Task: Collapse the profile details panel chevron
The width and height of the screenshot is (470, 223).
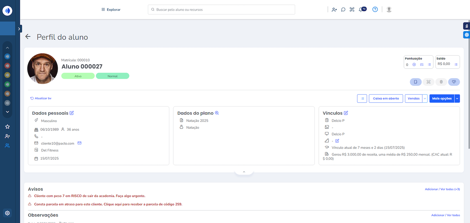Action: tap(244, 172)
